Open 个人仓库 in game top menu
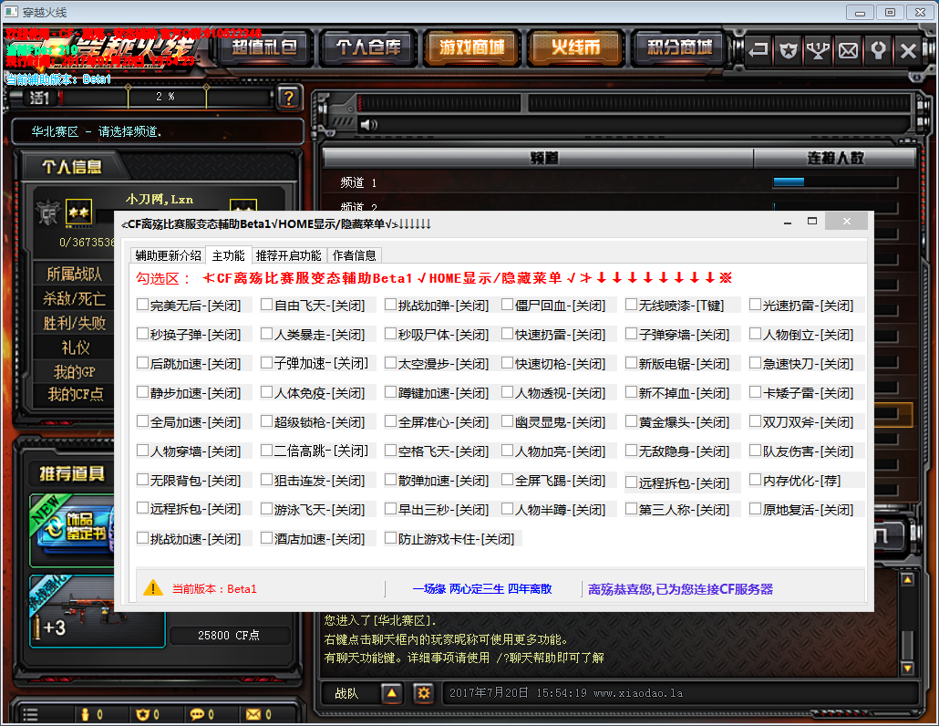939x726 pixels. pyautogui.click(x=368, y=47)
